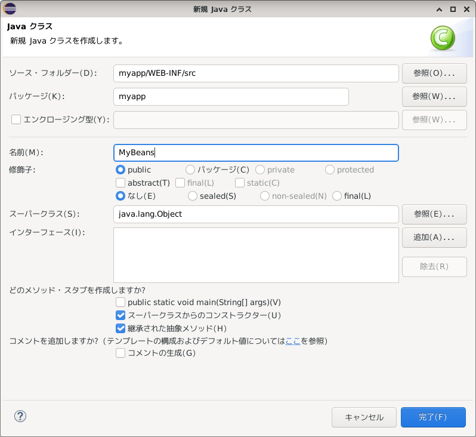
Task: Maximize the 新規 Java クラス dialog
Action: 453,9
